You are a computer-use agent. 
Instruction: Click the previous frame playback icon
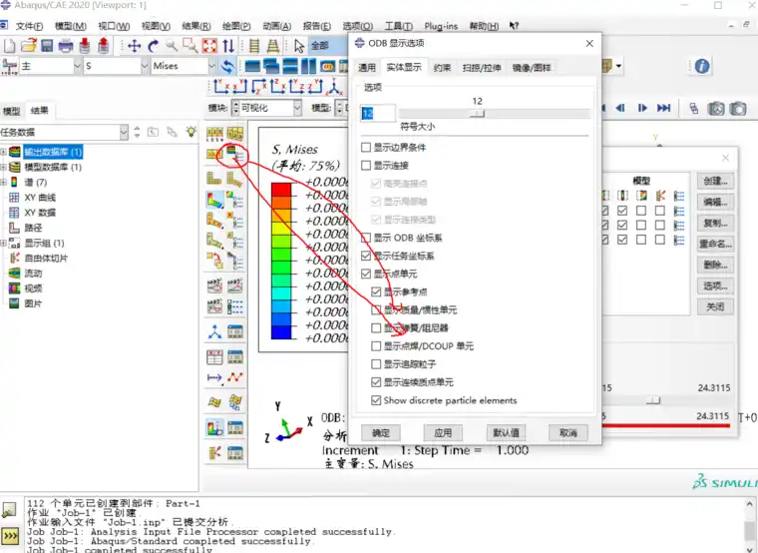(x=620, y=108)
